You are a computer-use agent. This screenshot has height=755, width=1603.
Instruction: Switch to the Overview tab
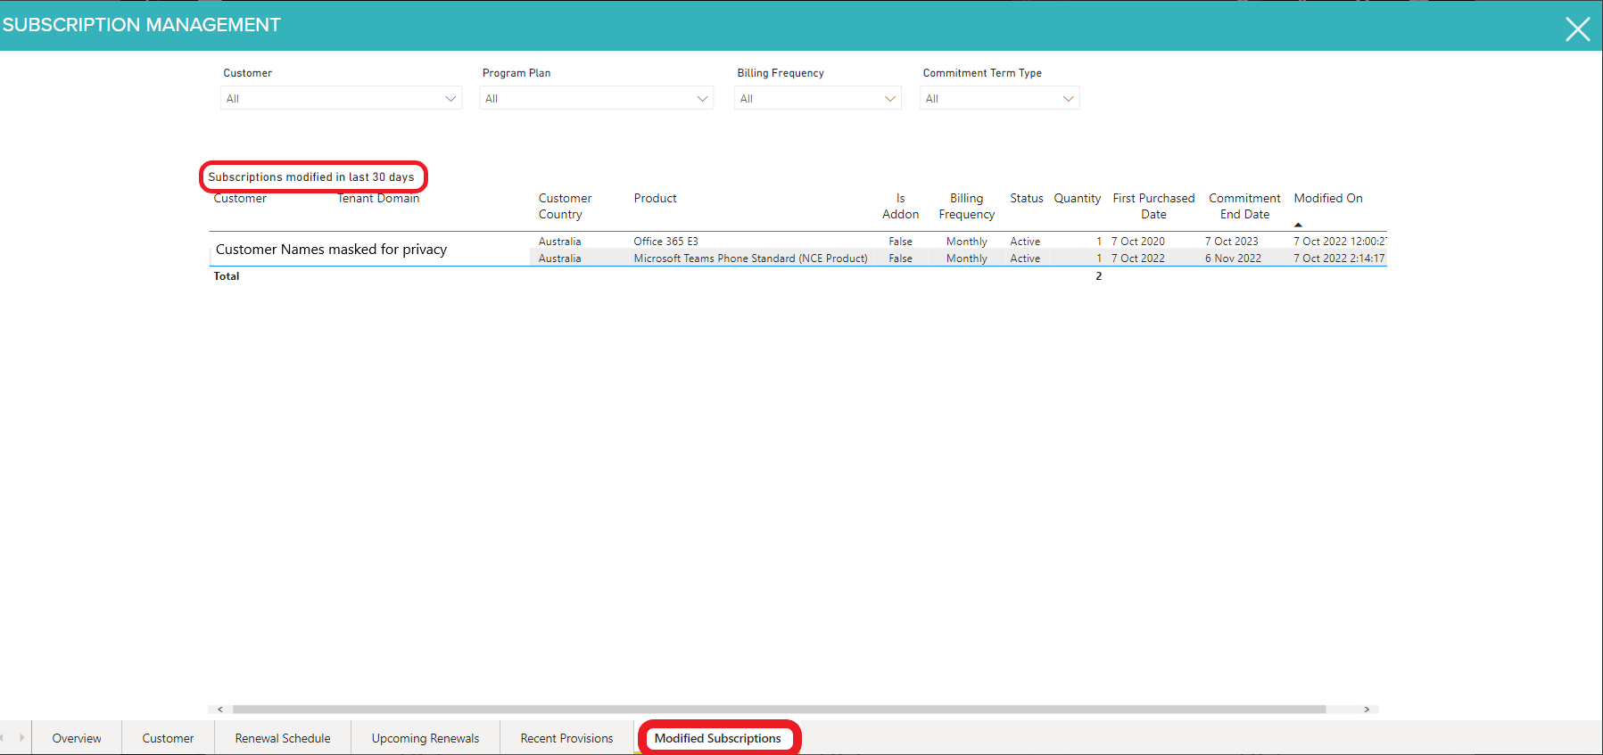(77, 738)
